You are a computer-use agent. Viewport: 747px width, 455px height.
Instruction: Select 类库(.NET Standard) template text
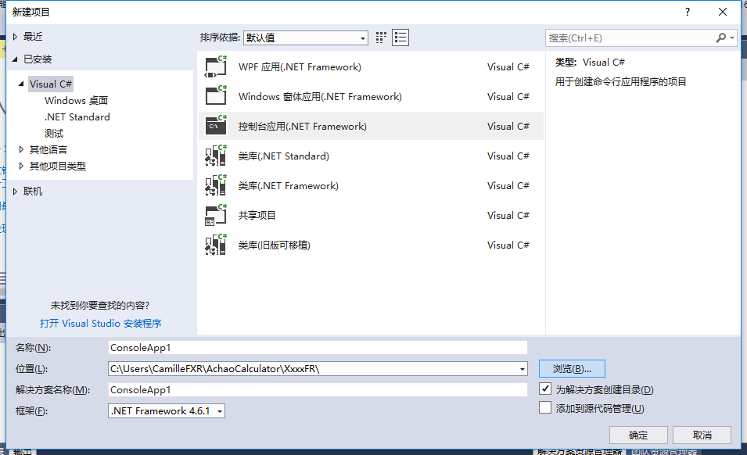click(x=283, y=156)
